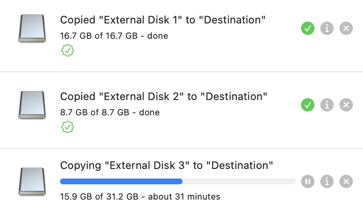
Task: View info for External Disk 3 copy
Action: pyautogui.click(x=327, y=181)
